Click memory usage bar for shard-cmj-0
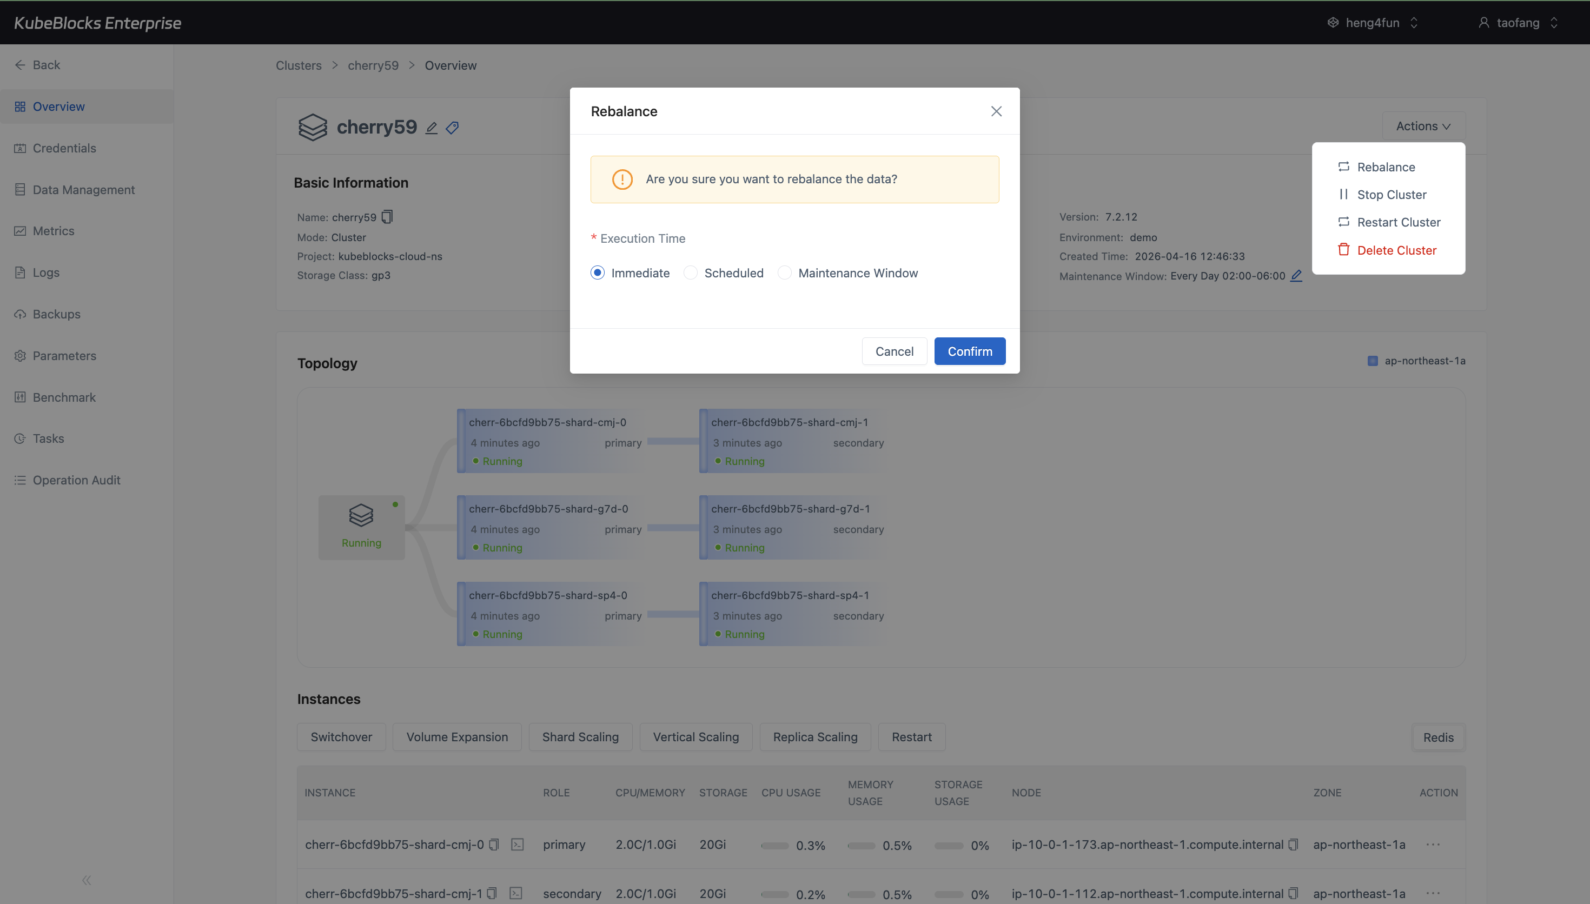 tap(862, 846)
